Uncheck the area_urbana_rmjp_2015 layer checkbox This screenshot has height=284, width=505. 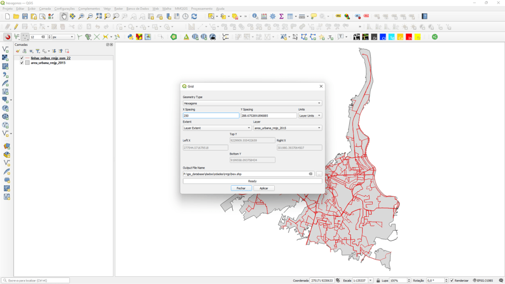tap(22, 63)
